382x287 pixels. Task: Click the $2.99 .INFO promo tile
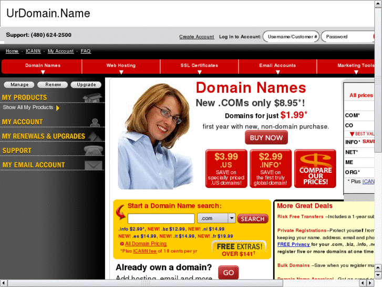pos(271,169)
